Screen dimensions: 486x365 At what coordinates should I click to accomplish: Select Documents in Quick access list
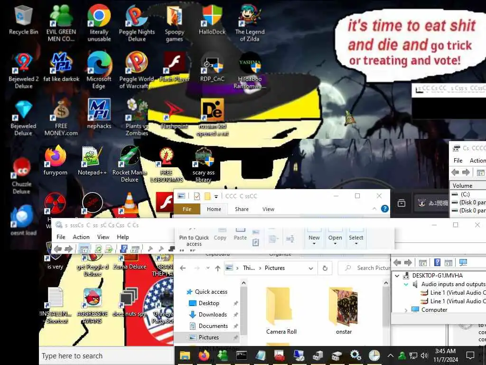tap(213, 326)
